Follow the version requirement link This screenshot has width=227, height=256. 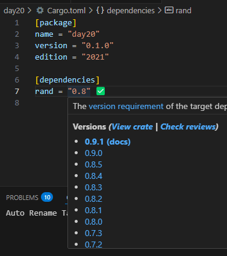(126, 106)
